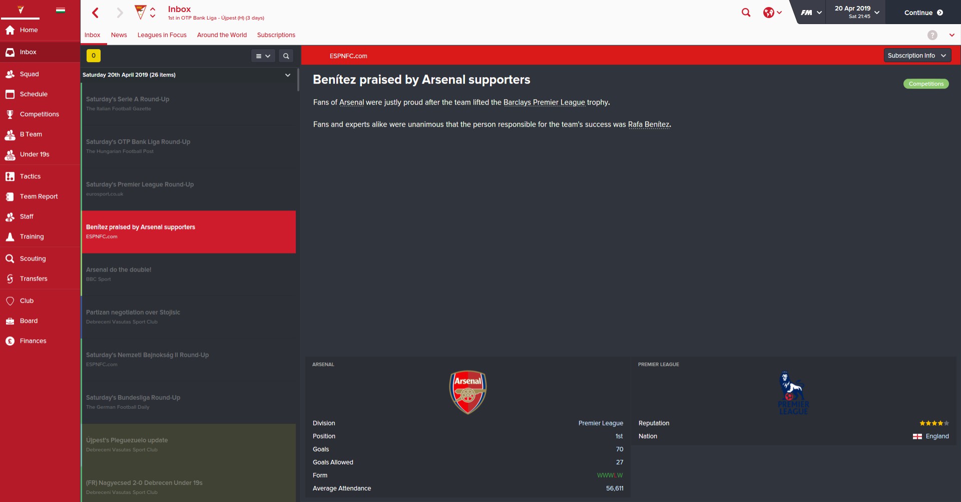Follow the Rafa Benítez link
The height and width of the screenshot is (502, 961).
pos(649,124)
